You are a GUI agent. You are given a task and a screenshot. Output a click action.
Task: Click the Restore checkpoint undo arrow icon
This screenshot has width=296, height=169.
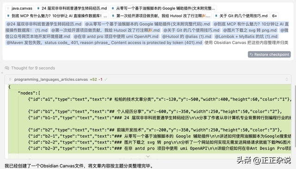click(x=251, y=54)
